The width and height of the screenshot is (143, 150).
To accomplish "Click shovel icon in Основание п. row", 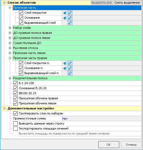I will [x=70, y=68].
